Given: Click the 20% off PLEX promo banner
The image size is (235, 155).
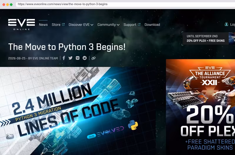Looking at the screenshot, I should click(208, 38).
